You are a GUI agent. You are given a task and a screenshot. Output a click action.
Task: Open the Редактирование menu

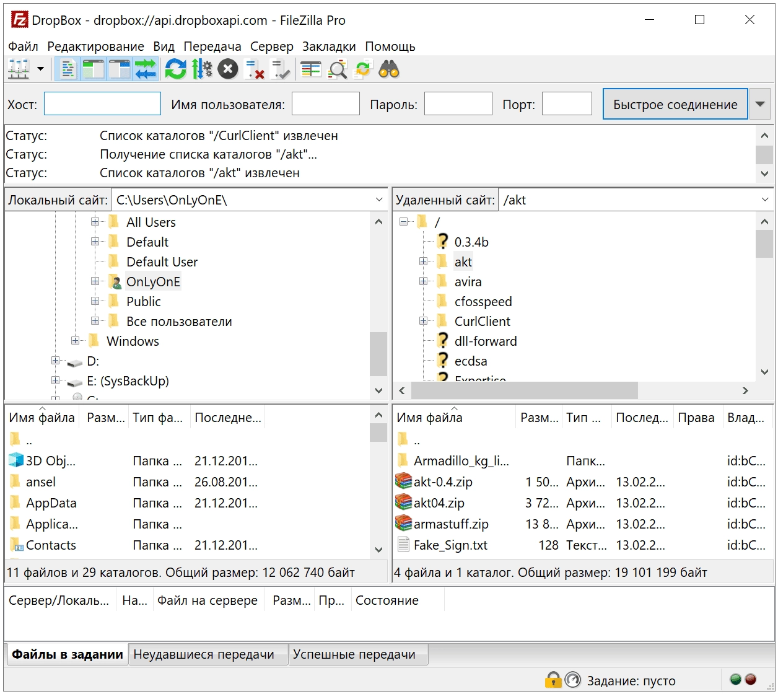pyautogui.click(x=95, y=46)
